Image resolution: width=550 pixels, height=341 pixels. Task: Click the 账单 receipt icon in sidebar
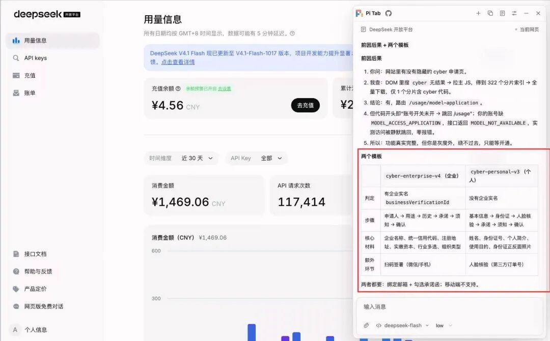pyautogui.click(x=16, y=93)
